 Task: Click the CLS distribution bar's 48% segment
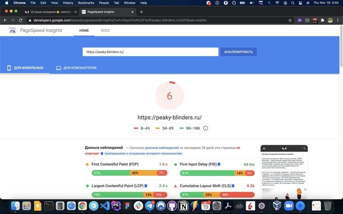click(x=237, y=194)
